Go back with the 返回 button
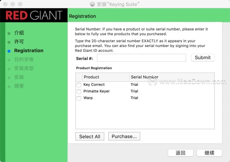Viewport: 230px width, 162px height. coord(180,153)
